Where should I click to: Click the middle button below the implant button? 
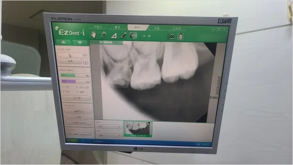click(79, 117)
